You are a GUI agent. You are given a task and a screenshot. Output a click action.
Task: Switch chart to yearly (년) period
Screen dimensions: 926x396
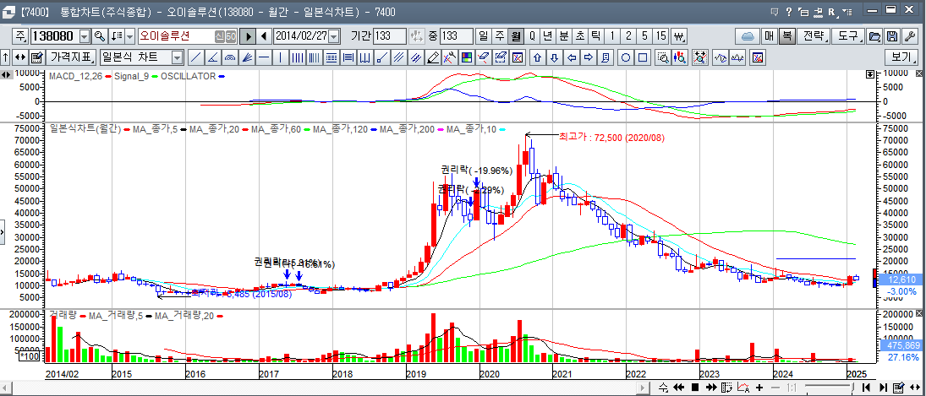click(548, 36)
